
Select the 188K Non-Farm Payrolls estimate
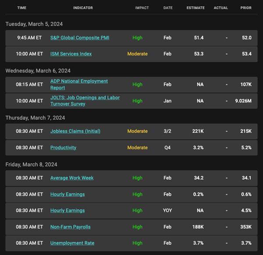[x=198, y=227]
